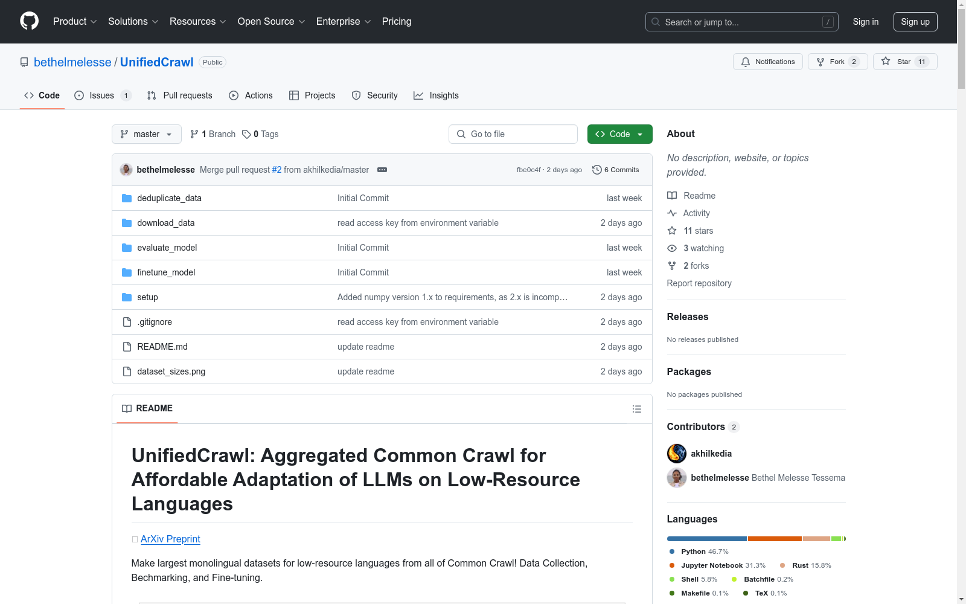Click the Sign in link
The width and height of the screenshot is (966, 604).
tap(865, 22)
